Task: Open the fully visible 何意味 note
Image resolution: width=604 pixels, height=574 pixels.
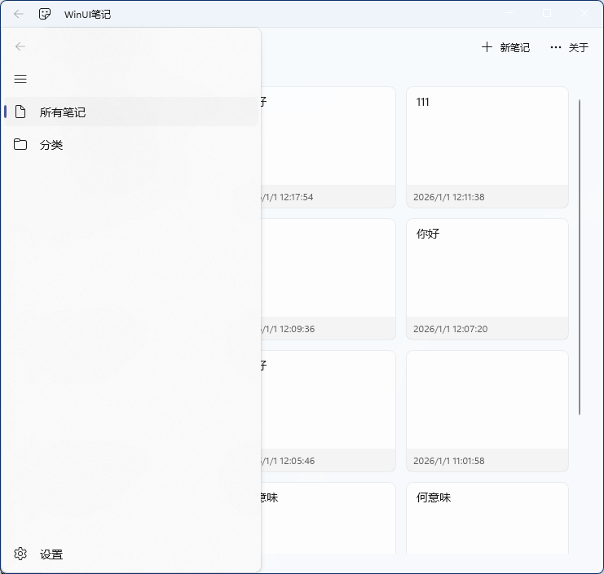Action: coord(487,517)
